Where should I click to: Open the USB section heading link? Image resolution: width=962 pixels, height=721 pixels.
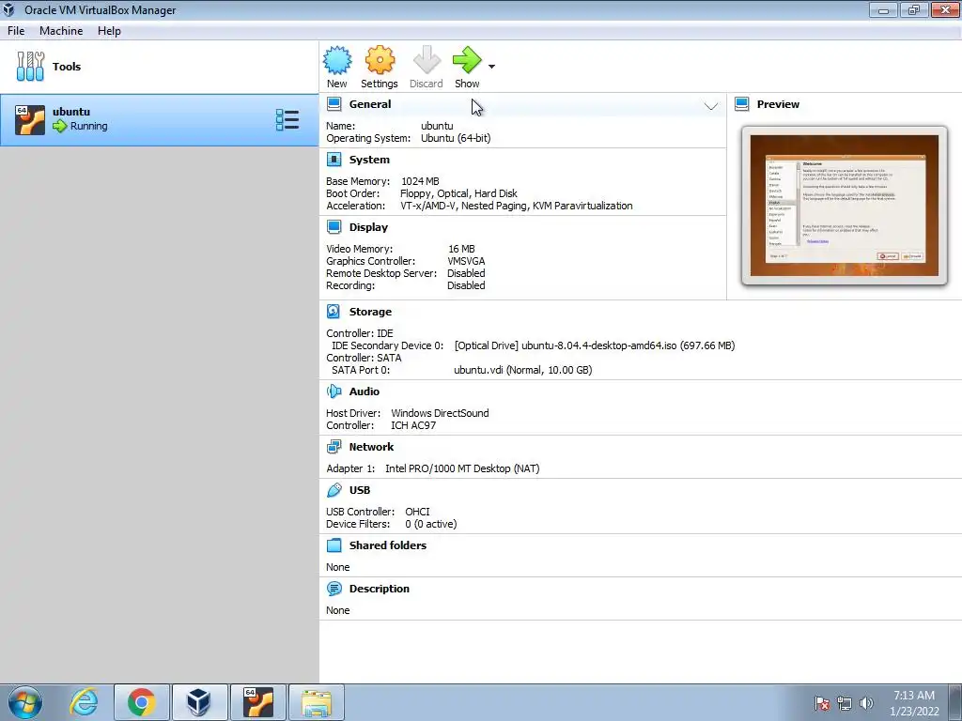(x=360, y=490)
